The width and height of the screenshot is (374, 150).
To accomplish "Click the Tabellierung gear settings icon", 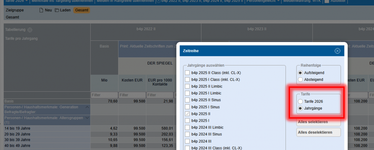I will pyautogui.click(x=30, y=30).
